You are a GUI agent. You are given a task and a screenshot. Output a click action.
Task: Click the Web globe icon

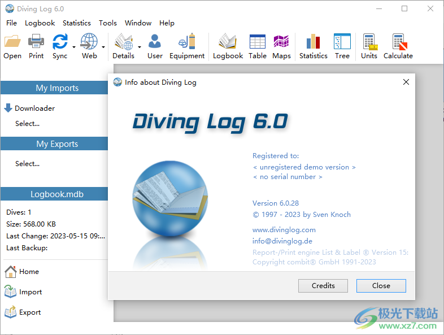(x=89, y=41)
